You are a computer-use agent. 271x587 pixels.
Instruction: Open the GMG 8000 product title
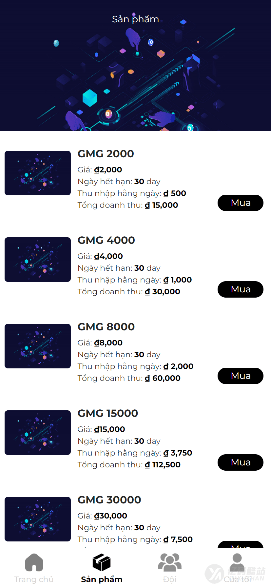[106, 327]
